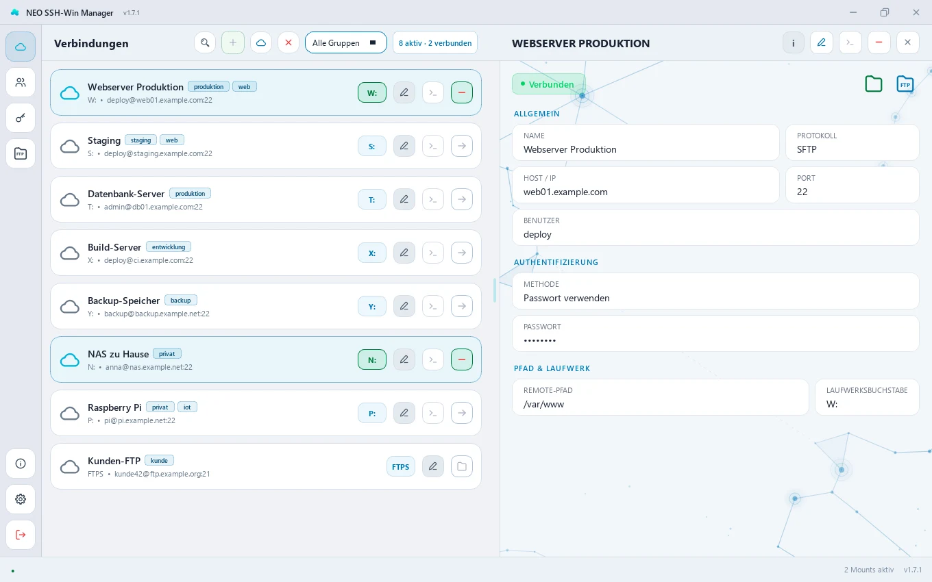Select the Raspberry Pi connection row

[x=266, y=413]
